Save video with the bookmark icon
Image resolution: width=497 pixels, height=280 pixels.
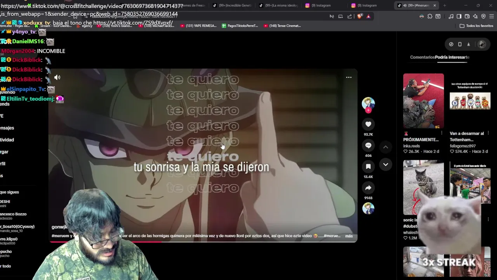pyautogui.click(x=368, y=166)
